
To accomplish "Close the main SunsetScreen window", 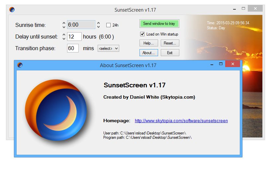I will [255, 8].
